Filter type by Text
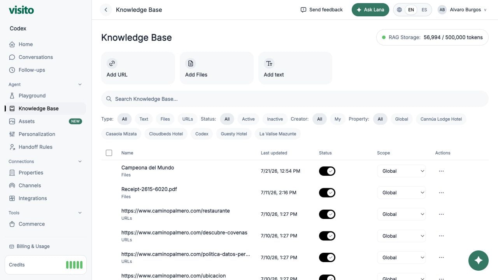498x280 pixels. click(144, 119)
